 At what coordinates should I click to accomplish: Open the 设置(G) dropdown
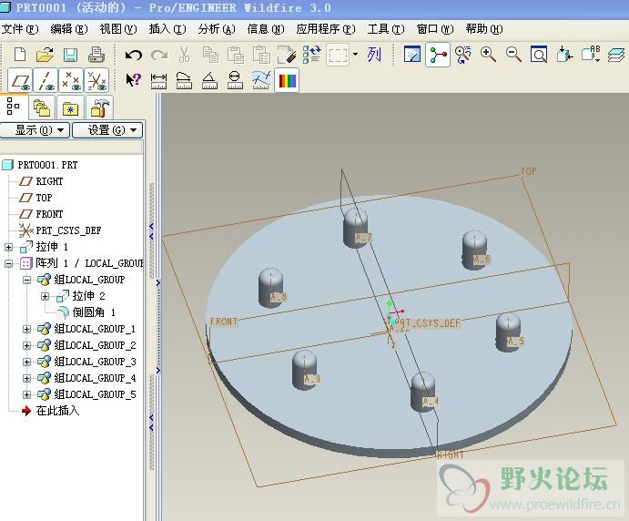[107, 130]
